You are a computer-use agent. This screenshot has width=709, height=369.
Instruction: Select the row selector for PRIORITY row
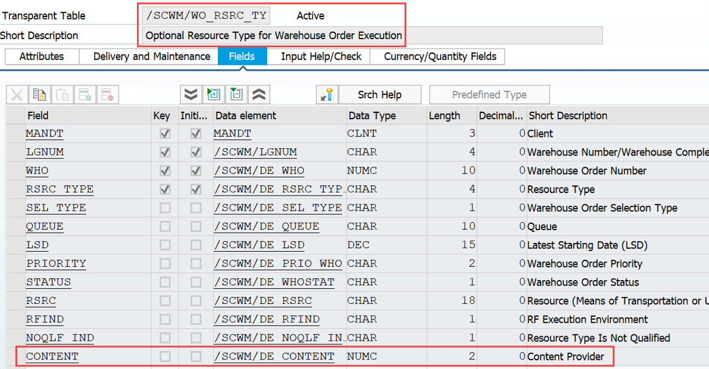[15, 264]
